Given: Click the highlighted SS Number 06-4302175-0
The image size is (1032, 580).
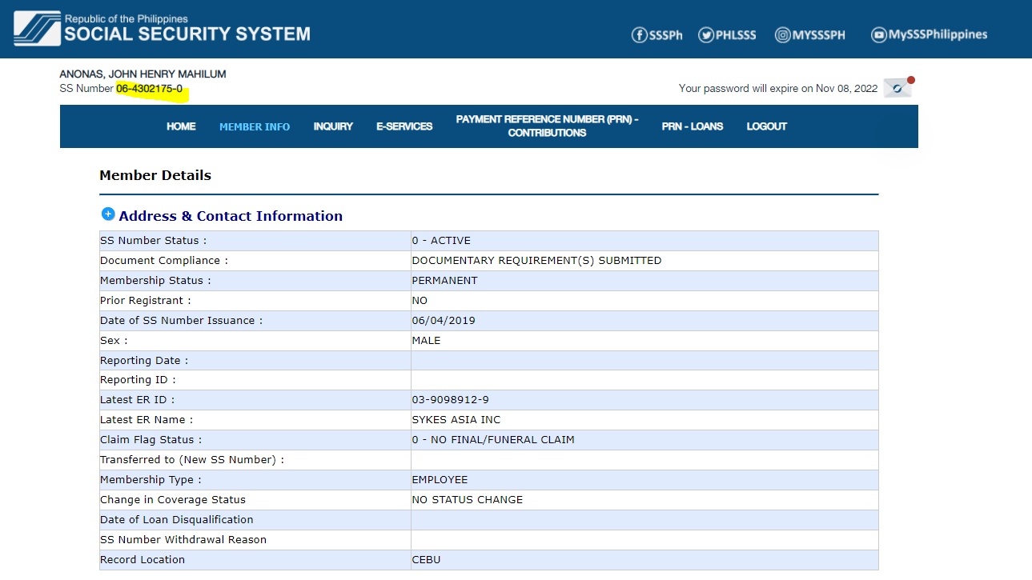Looking at the screenshot, I should [150, 89].
